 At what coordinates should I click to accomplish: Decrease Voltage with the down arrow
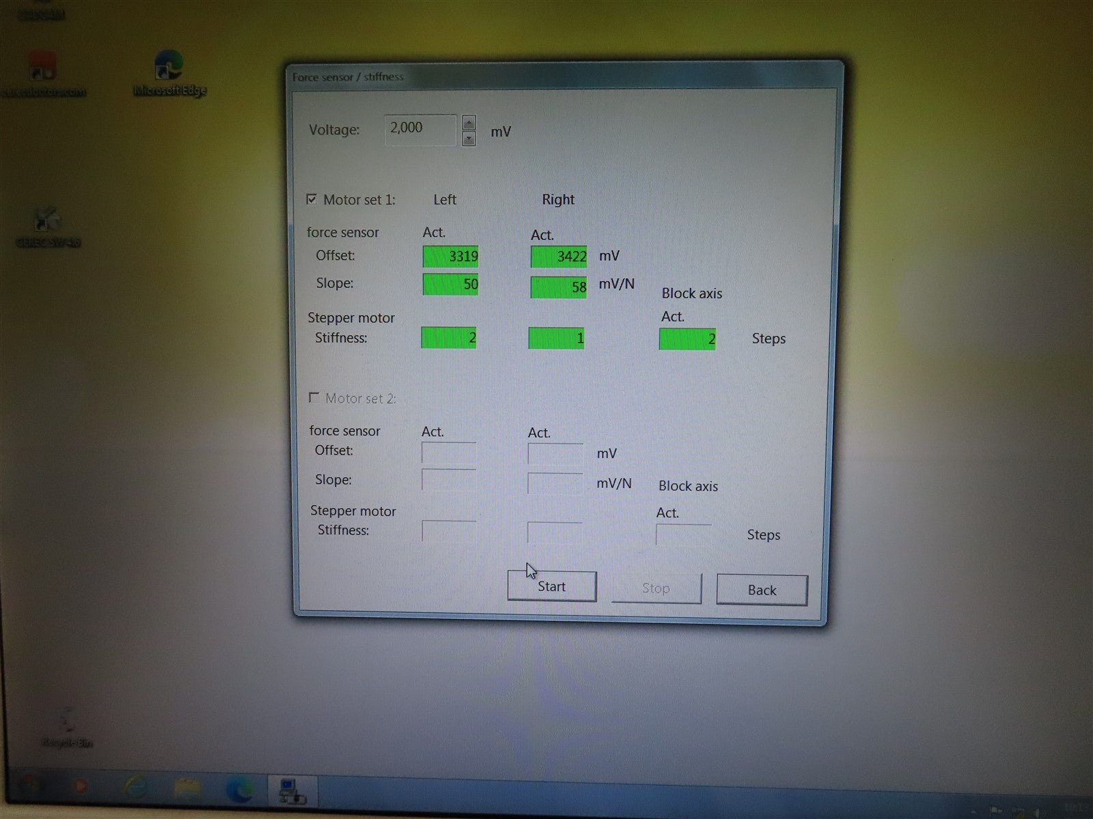point(469,139)
